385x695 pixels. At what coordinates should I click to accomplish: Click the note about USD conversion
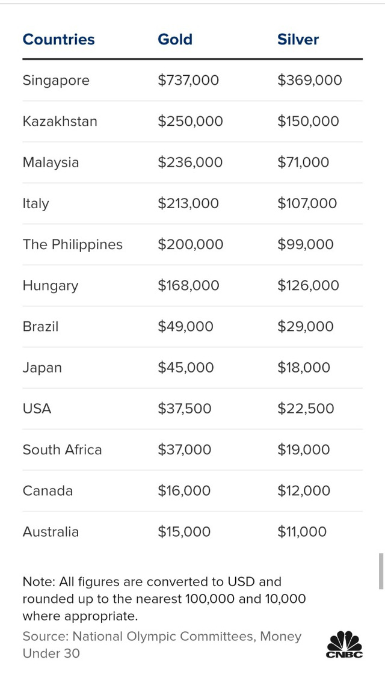tap(164, 599)
